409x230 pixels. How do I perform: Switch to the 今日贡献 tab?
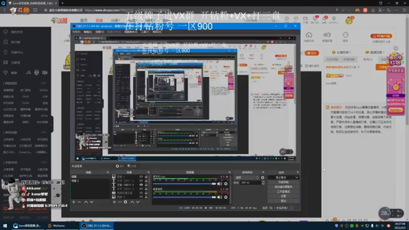pyautogui.click(x=332, y=59)
